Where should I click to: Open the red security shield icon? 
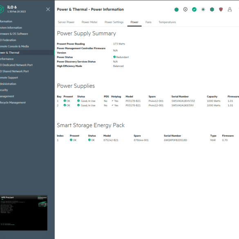(x=221, y=9)
